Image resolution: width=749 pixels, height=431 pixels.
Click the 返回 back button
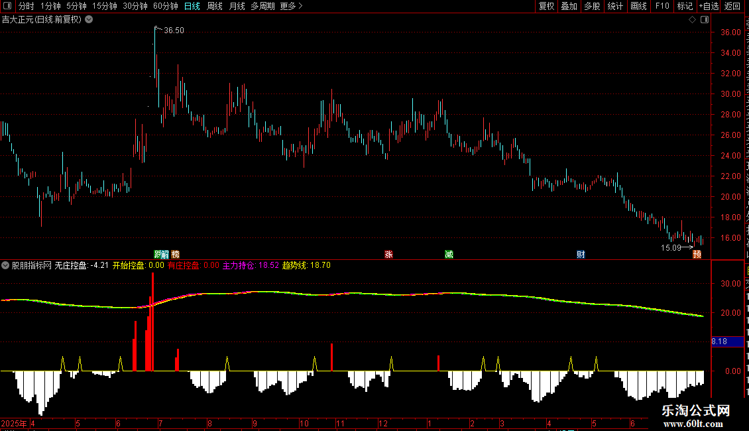coord(732,6)
